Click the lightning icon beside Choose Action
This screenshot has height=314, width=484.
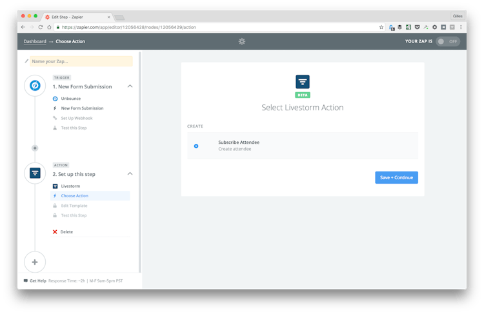click(55, 195)
